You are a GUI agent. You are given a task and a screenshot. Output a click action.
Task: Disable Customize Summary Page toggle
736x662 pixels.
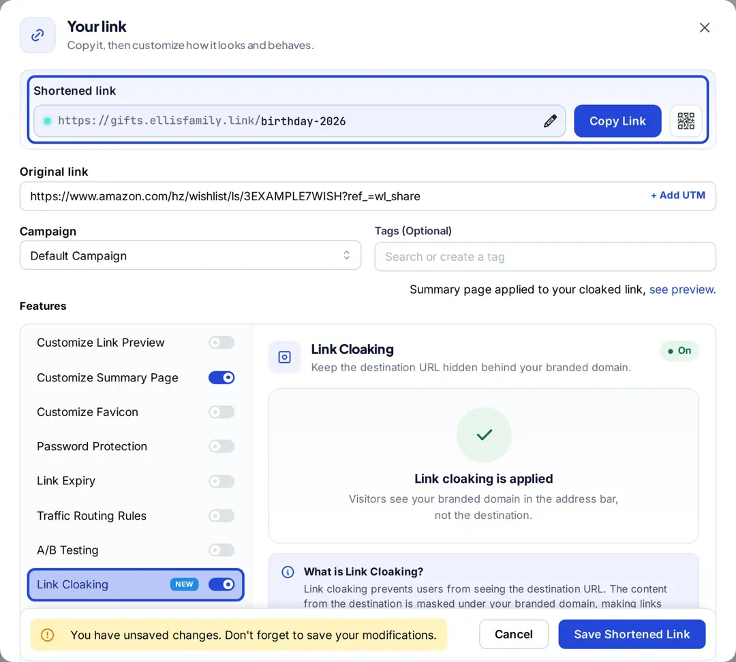click(x=221, y=378)
